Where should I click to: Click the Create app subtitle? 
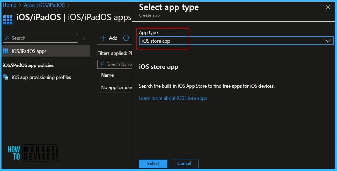pyautogui.click(x=149, y=15)
